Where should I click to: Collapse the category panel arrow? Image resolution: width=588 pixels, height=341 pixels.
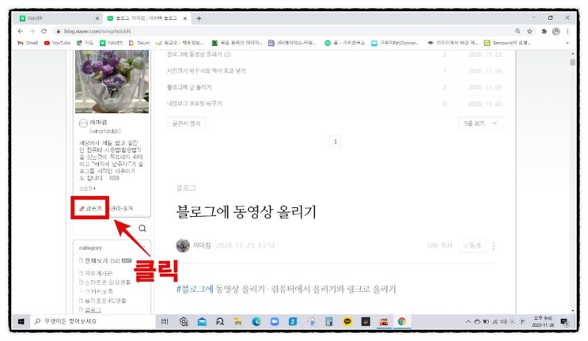(144, 248)
